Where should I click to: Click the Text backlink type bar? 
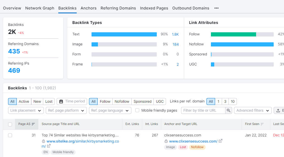124,34
